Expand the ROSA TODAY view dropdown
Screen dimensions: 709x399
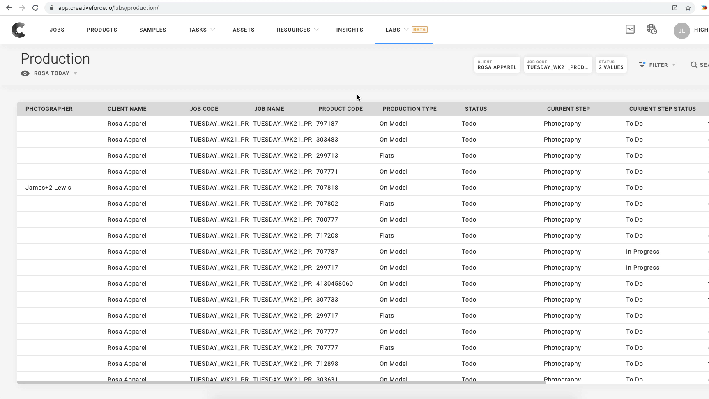click(x=75, y=73)
